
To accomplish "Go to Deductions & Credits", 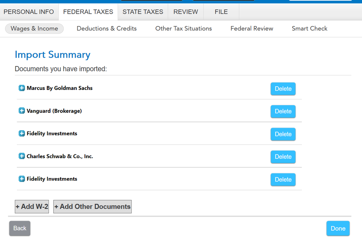I will click(x=107, y=28).
